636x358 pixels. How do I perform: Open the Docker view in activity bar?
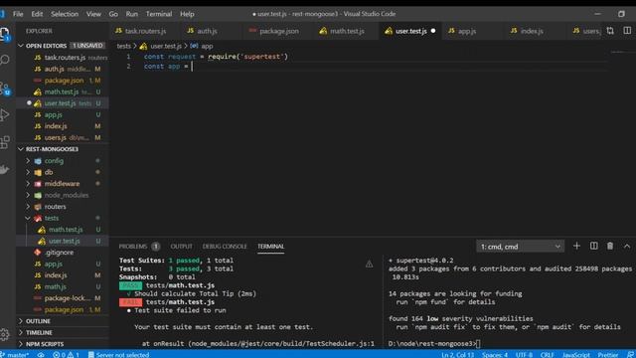tap(5, 169)
